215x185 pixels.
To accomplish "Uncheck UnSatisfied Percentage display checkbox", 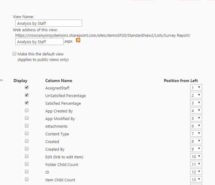I will coord(27,95).
